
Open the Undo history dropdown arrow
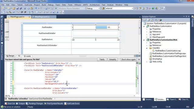click(38, 8)
